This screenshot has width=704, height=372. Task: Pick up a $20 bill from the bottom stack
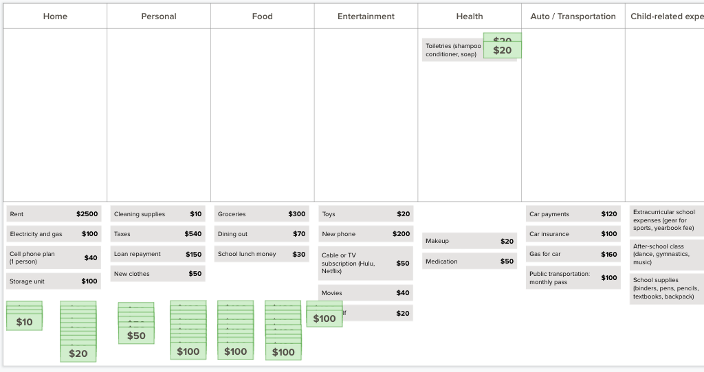coord(78,353)
